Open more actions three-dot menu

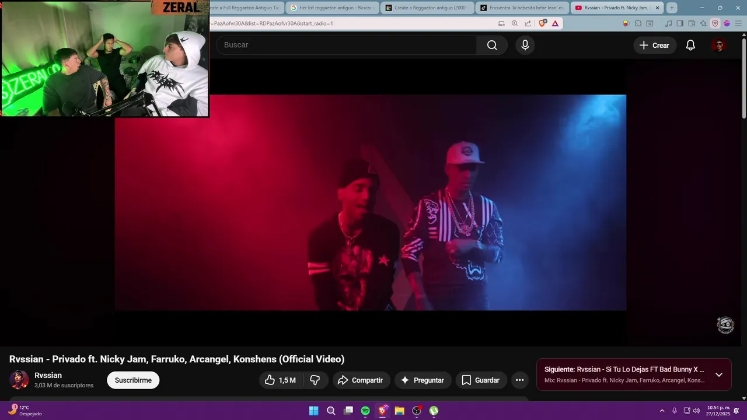[x=519, y=380]
